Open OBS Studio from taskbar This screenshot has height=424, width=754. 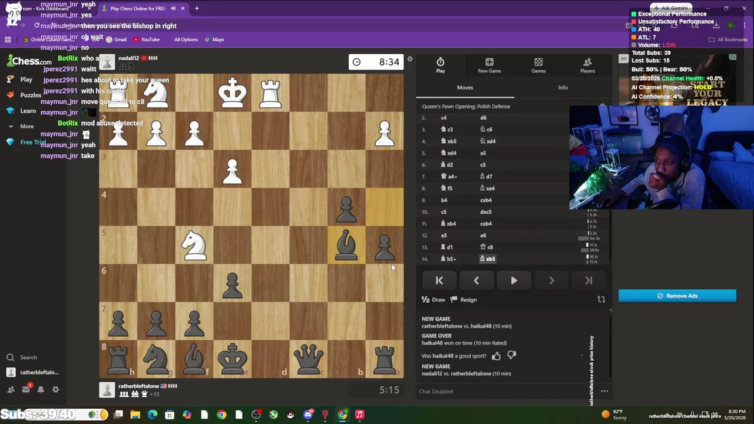click(256, 415)
